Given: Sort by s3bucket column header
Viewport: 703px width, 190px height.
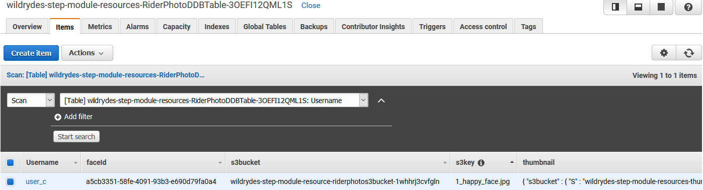Looking at the screenshot, I should pos(246,163).
